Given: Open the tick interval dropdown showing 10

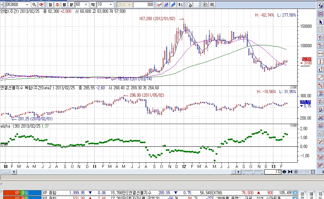Looking at the screenshot, I should [111, 4].
